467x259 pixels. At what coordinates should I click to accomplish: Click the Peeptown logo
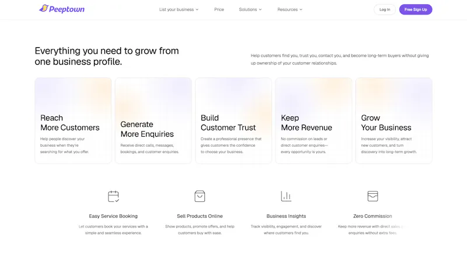pos(62,9)
